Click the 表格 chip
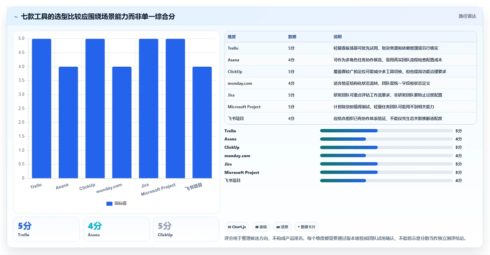 tap(261, 227)
